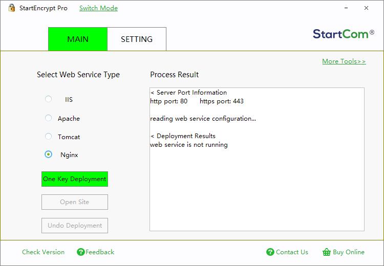This screenshot has height=266, width=384.
Task: Choose the Tomcat radio option
Action: (48, 136)
